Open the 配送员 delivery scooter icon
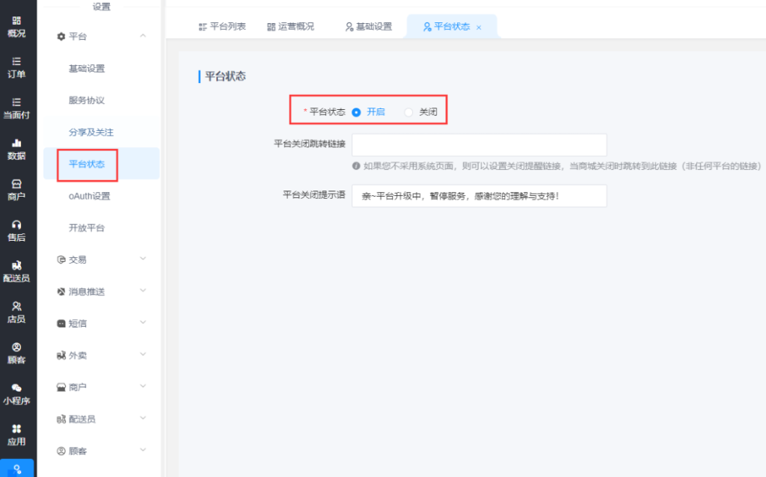 16,265
